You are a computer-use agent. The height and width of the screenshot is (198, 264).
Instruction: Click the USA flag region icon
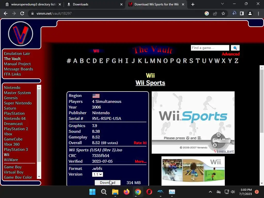tap(96, 96)
